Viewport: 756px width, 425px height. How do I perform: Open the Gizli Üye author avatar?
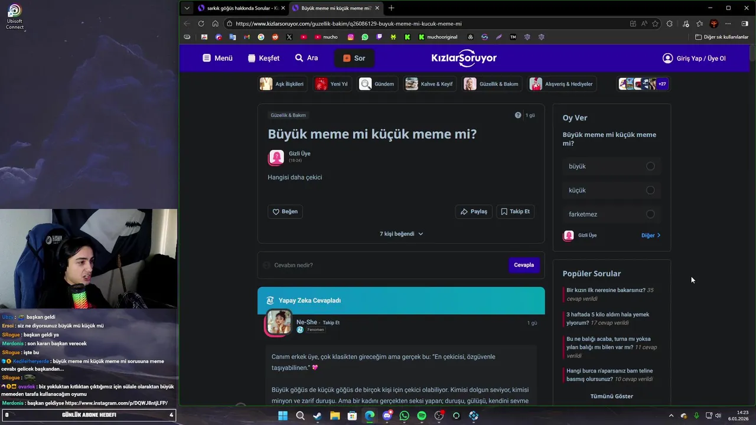[276, 157]
